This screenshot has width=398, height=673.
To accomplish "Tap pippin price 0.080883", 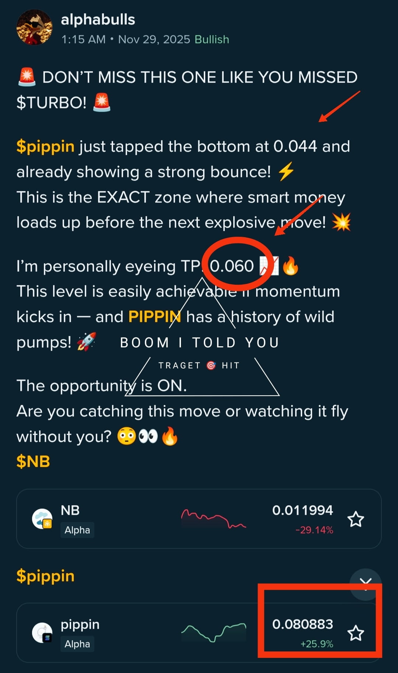I will (302, 624).
